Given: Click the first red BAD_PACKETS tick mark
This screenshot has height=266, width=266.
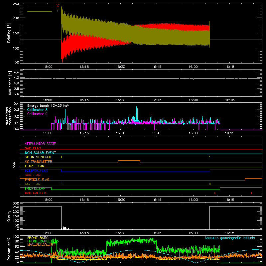Looking at the screenshot, I should (x=215, y=193).
